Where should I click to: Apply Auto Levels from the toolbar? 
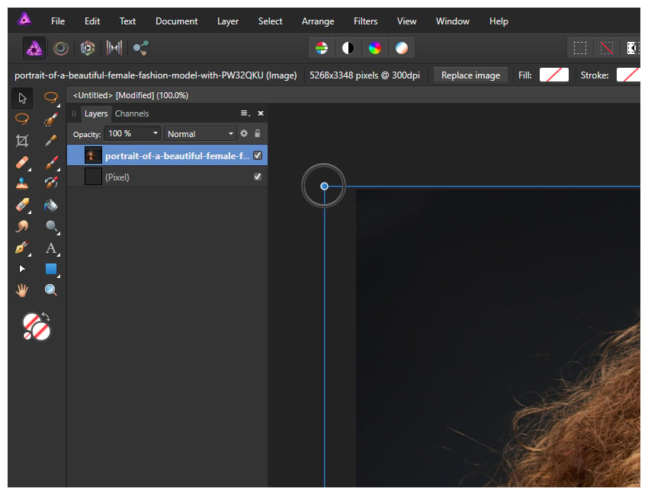(x=322, y=48)
